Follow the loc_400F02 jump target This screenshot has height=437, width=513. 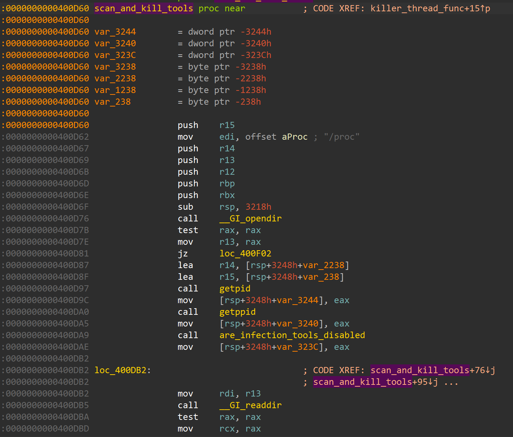(245, 253)
